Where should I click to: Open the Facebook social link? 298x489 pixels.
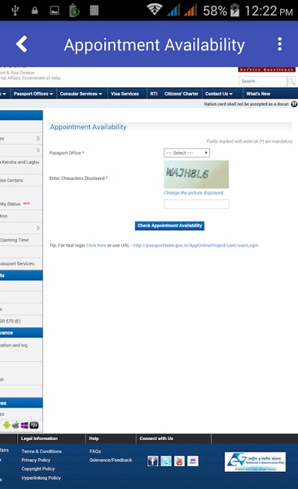coord(153,460)
